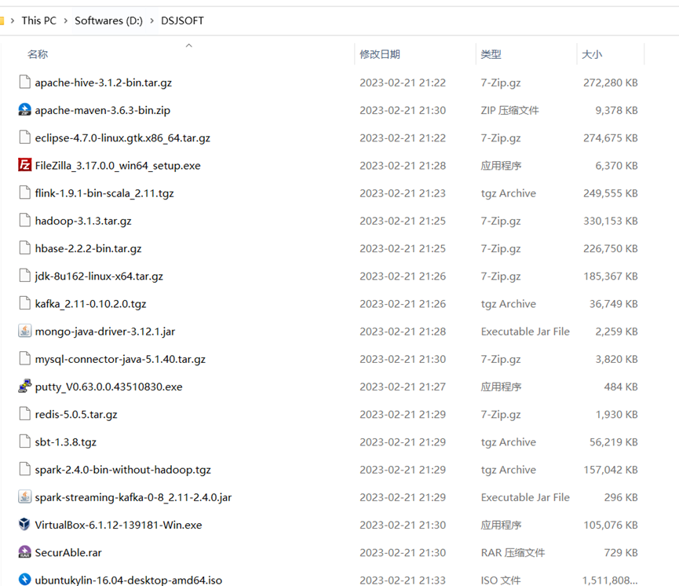Click the hbase-2.2.2-bin file icon
Image resolution: width=679 pixels, height=586 pixels.
point(24,248)
